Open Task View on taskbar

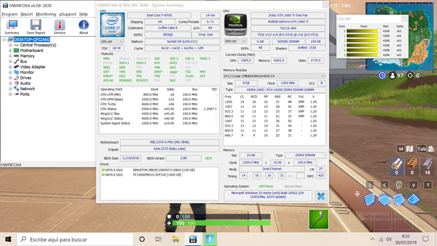(x=158, y=239)
